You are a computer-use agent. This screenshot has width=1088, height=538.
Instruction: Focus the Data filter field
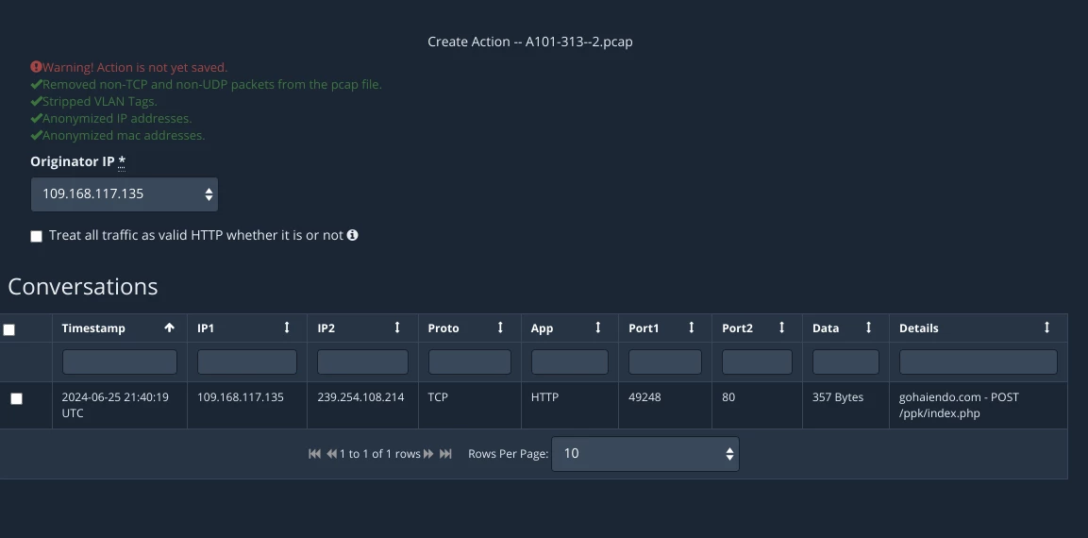(845, 362)
